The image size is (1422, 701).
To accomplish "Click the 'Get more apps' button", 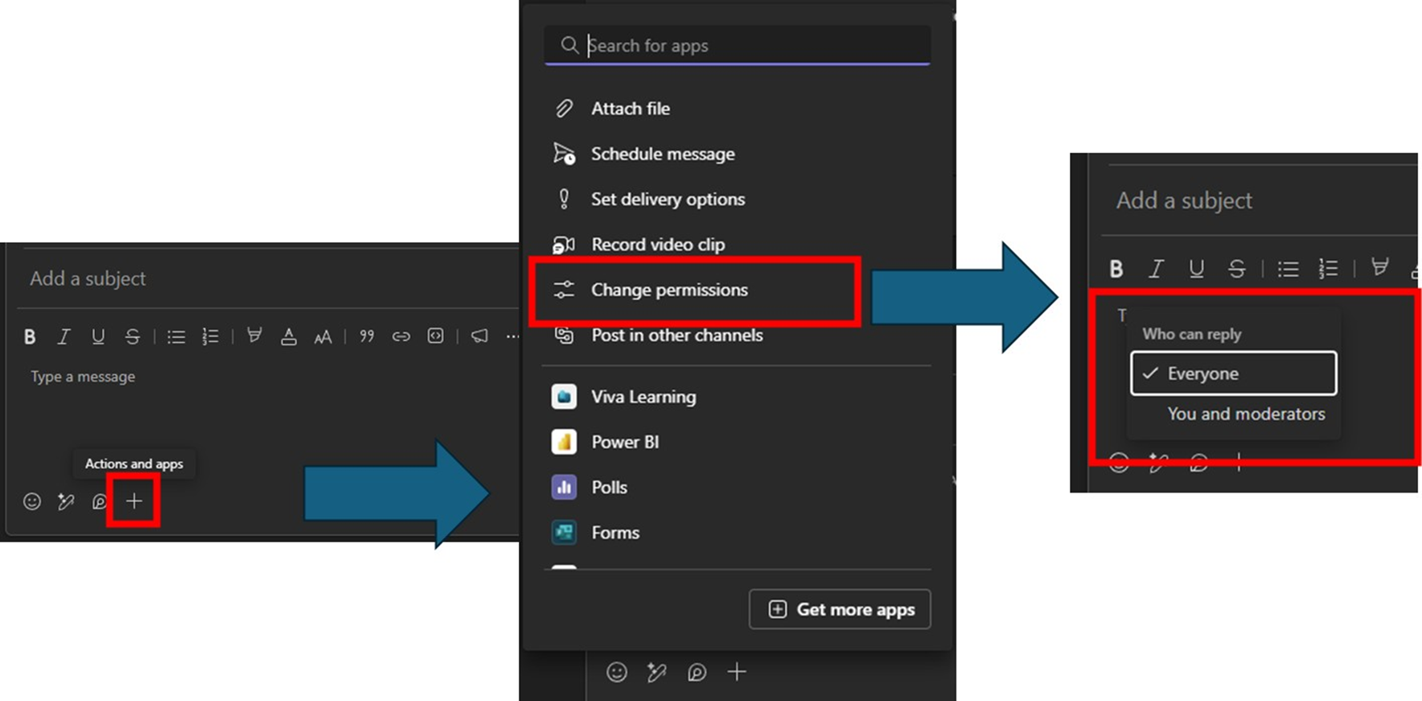I will tap(840, 609).
